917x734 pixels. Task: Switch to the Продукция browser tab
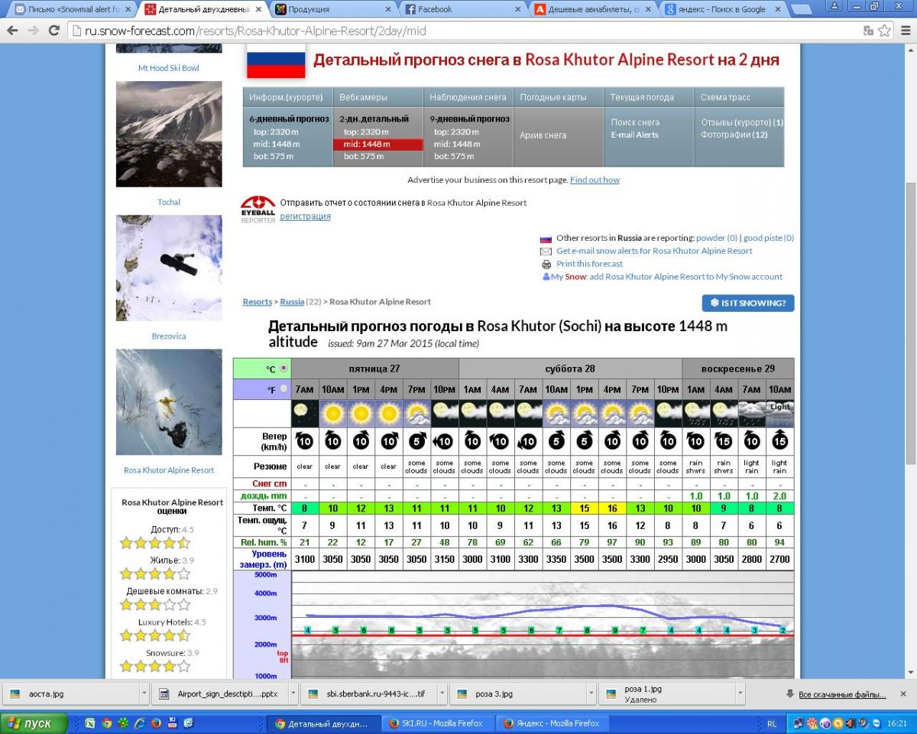coord(332,9)
